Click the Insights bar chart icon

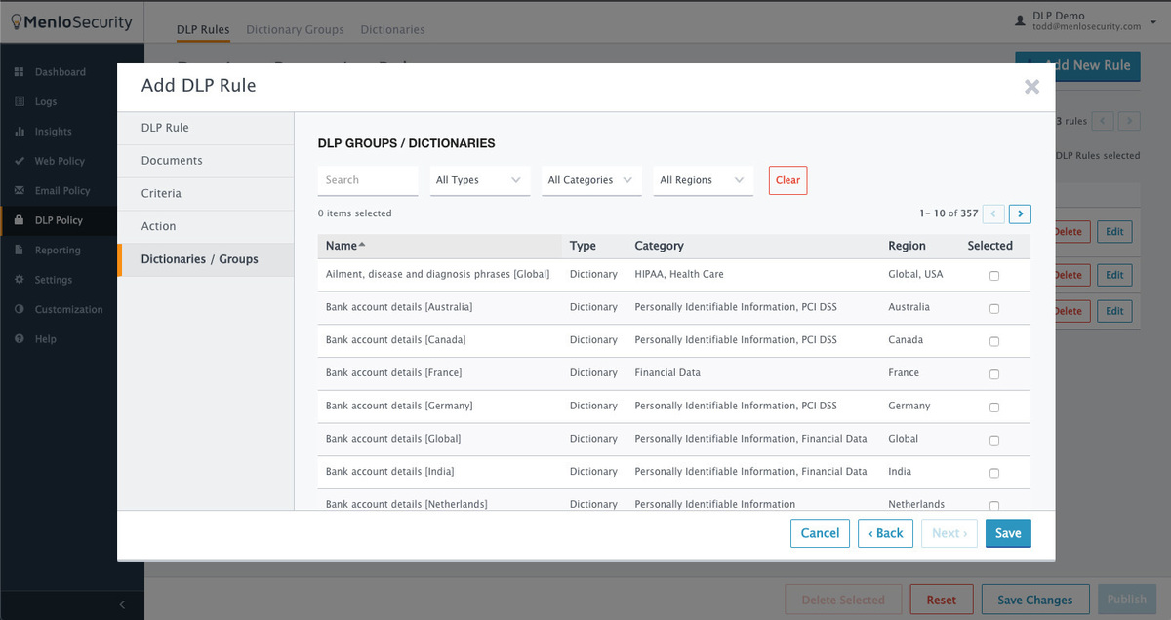coord(19,132)
